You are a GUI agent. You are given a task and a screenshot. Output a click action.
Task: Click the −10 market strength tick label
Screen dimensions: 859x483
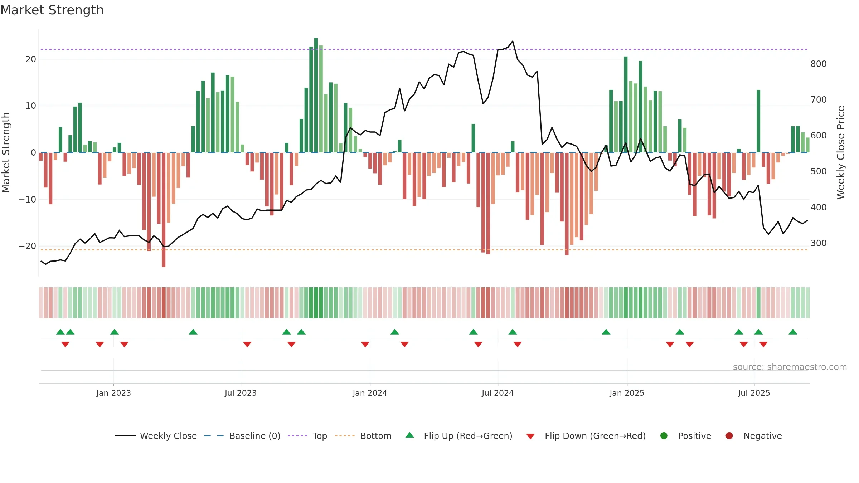click(28, 199)
